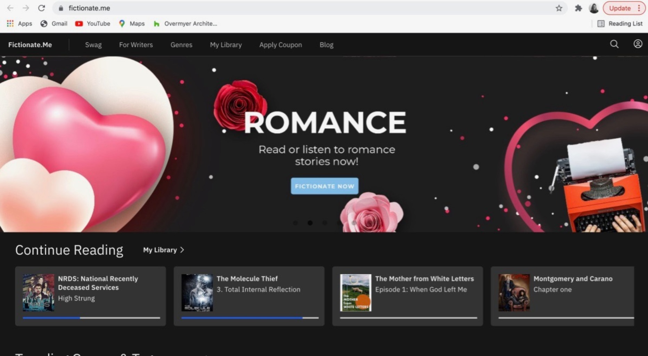This screenshot has height=356, width=648.
Task: Select the second carousel dot
Action: pyautogui.click(x=310, y=223)
